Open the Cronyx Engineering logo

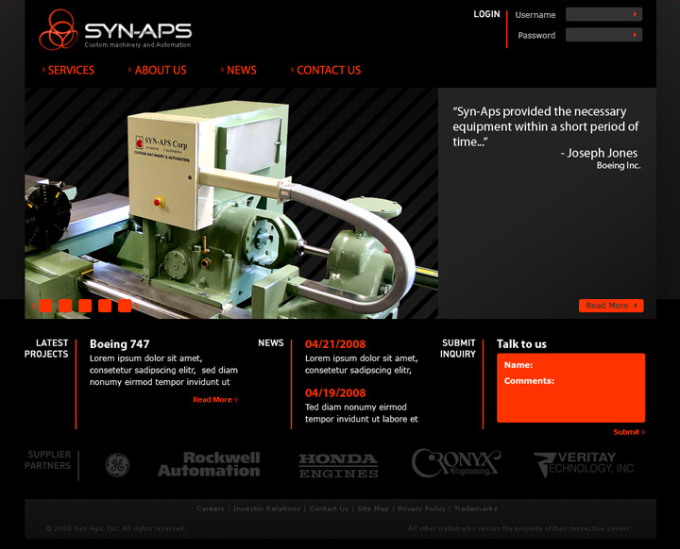click(455, 463)
